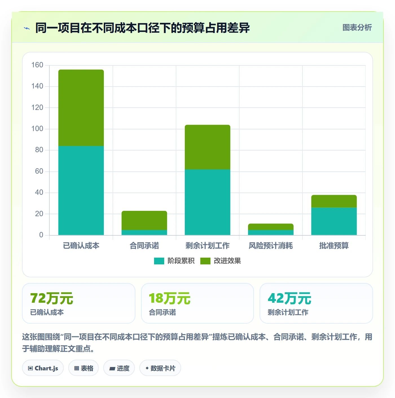The height and width of the screenshot is (398, 395).
Task: Toggle the 阶段累积 legend swatch
Action: click(x=159, y=261)
